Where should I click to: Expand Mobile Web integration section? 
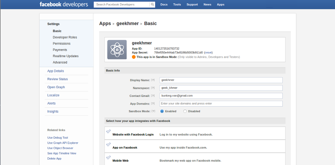coord(195,159)
